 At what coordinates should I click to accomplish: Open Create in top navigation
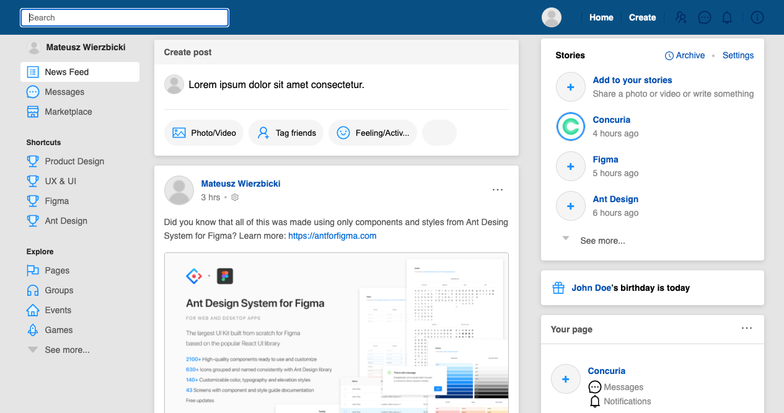642,17
